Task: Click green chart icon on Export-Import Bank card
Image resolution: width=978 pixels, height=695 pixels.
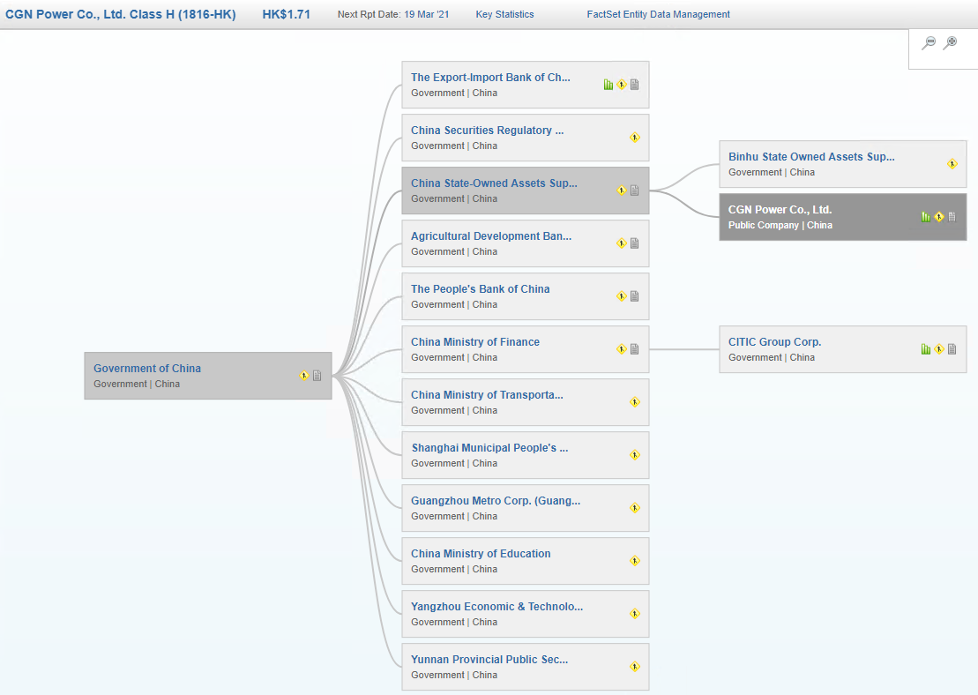Action: coord(608,84)
